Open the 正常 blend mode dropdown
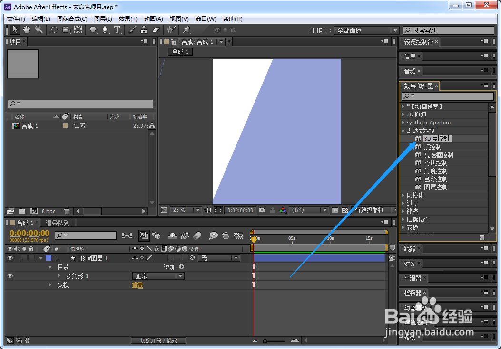Image resolution: width=501 pixels, height=349 pixels. click(x=158, y=276)
